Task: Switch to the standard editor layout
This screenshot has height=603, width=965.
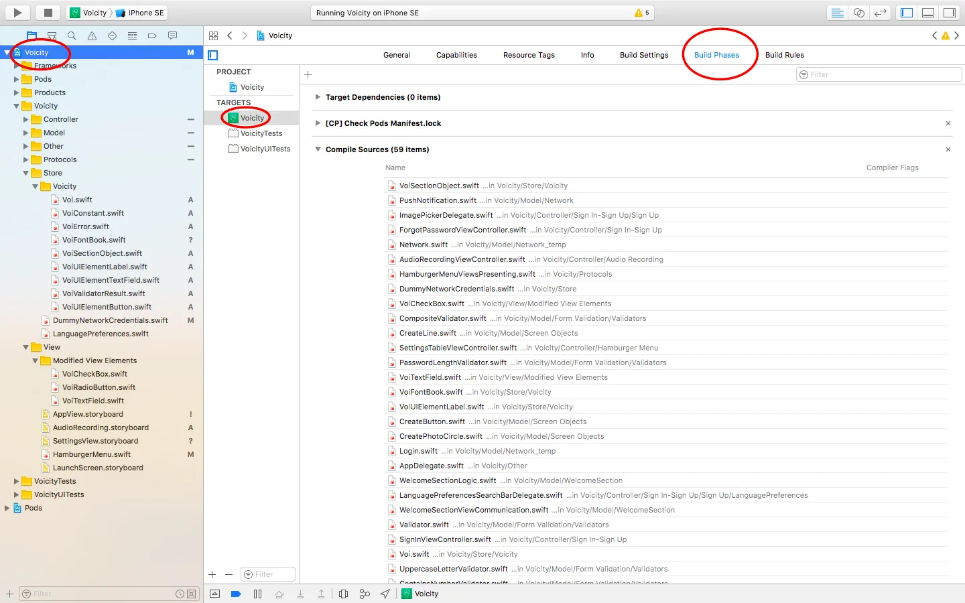Action: (x=837, y=13)
